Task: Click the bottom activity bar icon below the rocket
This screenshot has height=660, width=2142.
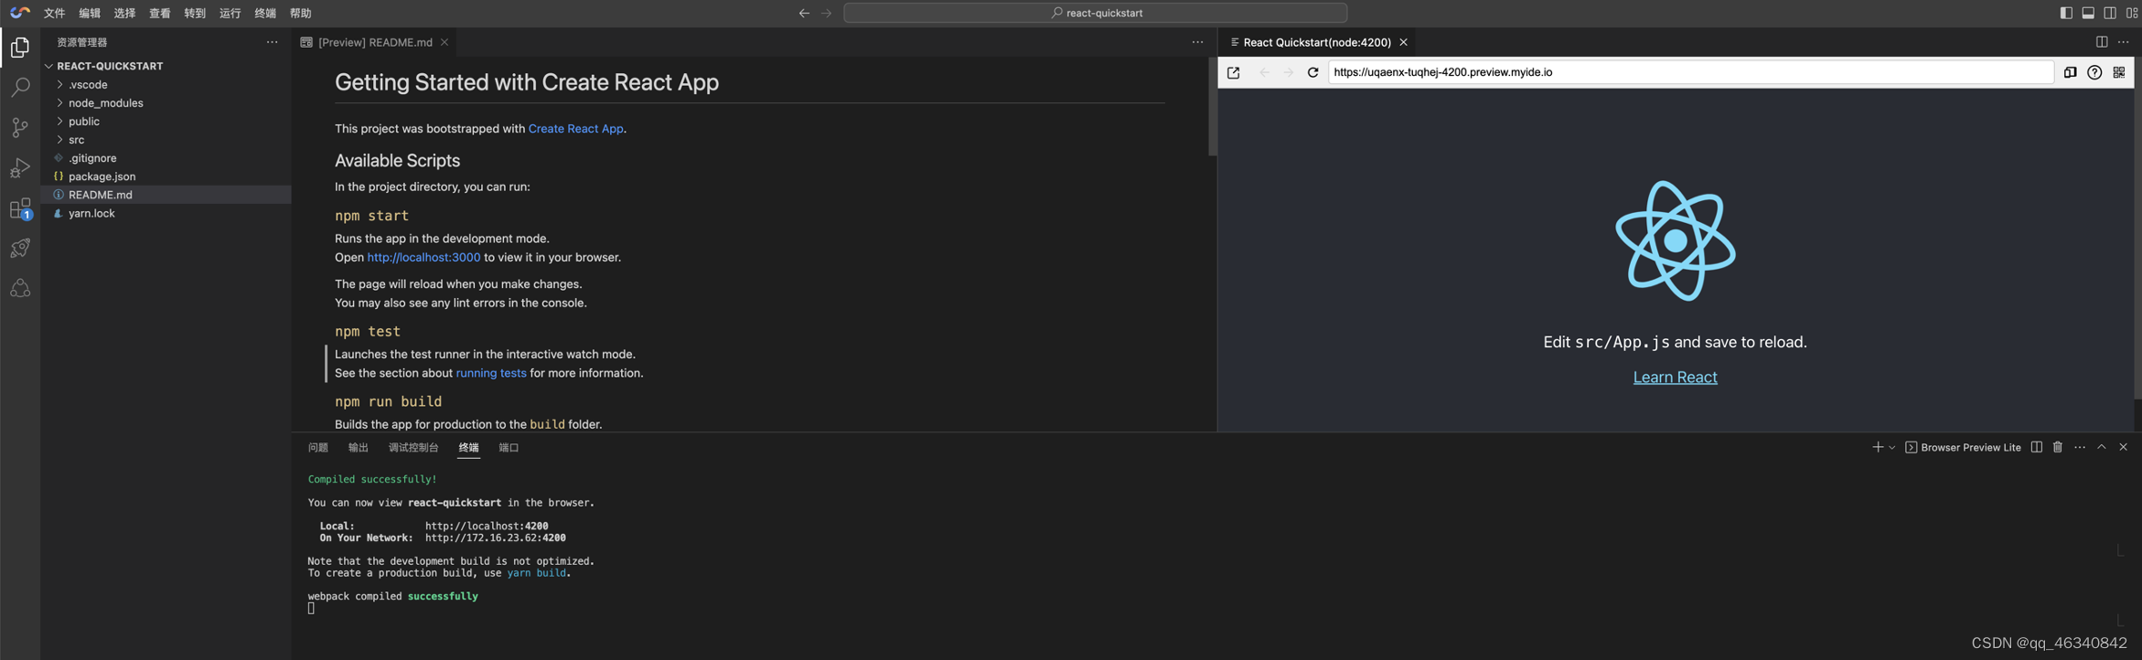Action: [20, 288]
